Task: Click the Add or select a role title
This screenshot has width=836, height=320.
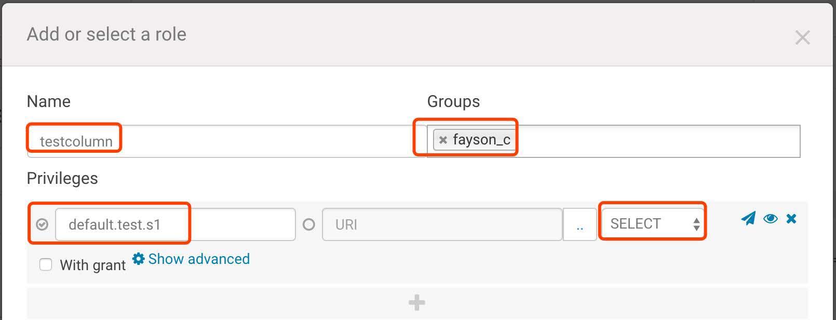Action: [106, 34]
